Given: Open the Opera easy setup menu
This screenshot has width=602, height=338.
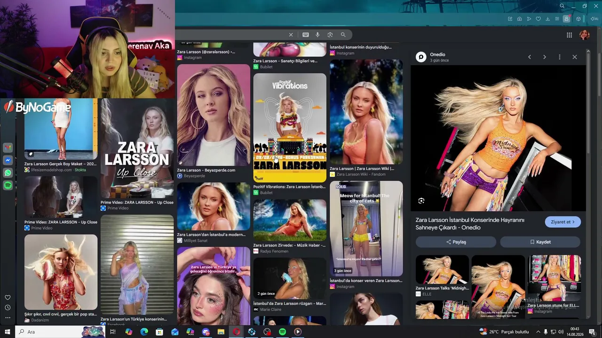Looking at the screenshot, I should pos(557,19).
